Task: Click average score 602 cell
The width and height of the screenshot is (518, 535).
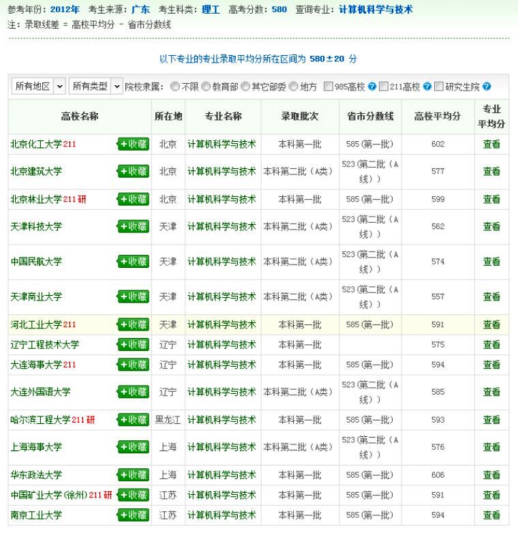Action: pos(438,144)
